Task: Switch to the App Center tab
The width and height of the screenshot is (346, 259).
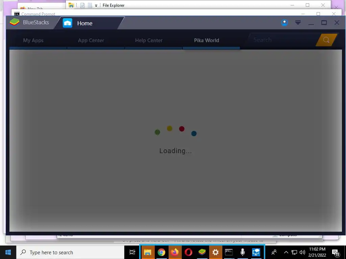Action: pos(91,40)
